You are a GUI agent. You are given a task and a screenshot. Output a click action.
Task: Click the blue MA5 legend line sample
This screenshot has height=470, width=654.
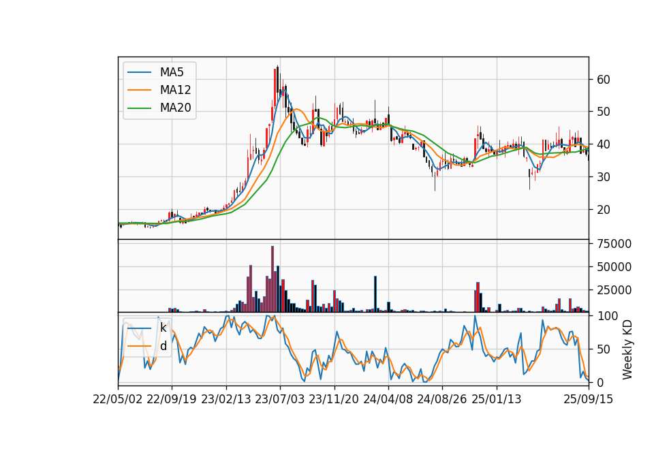tap(139, 72)
